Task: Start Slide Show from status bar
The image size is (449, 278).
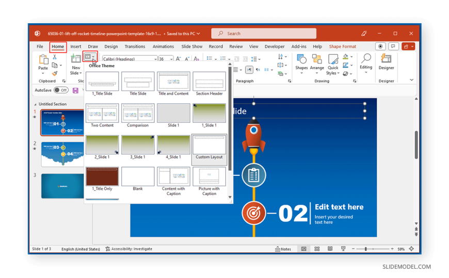Action: 343,249
